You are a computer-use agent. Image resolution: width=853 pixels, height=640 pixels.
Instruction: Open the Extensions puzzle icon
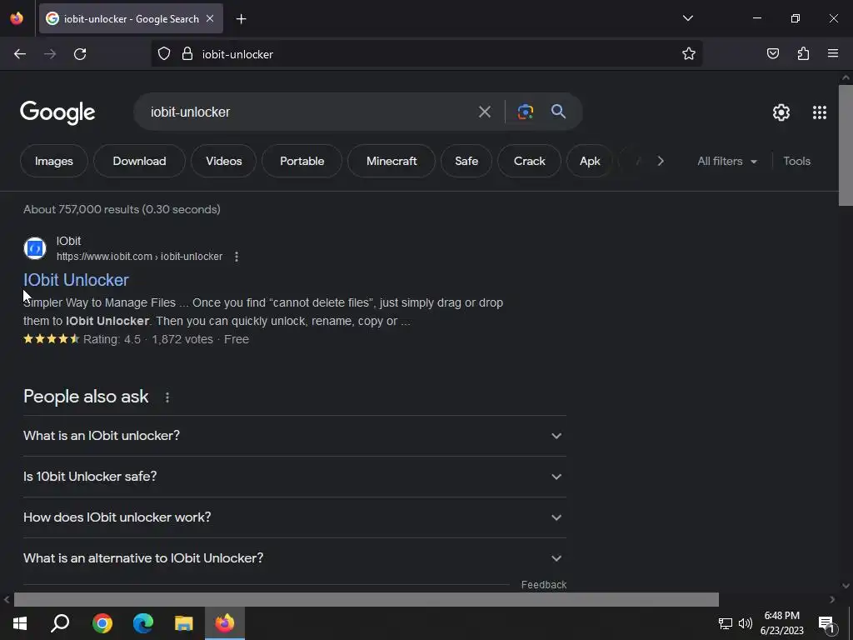[803, 53]
